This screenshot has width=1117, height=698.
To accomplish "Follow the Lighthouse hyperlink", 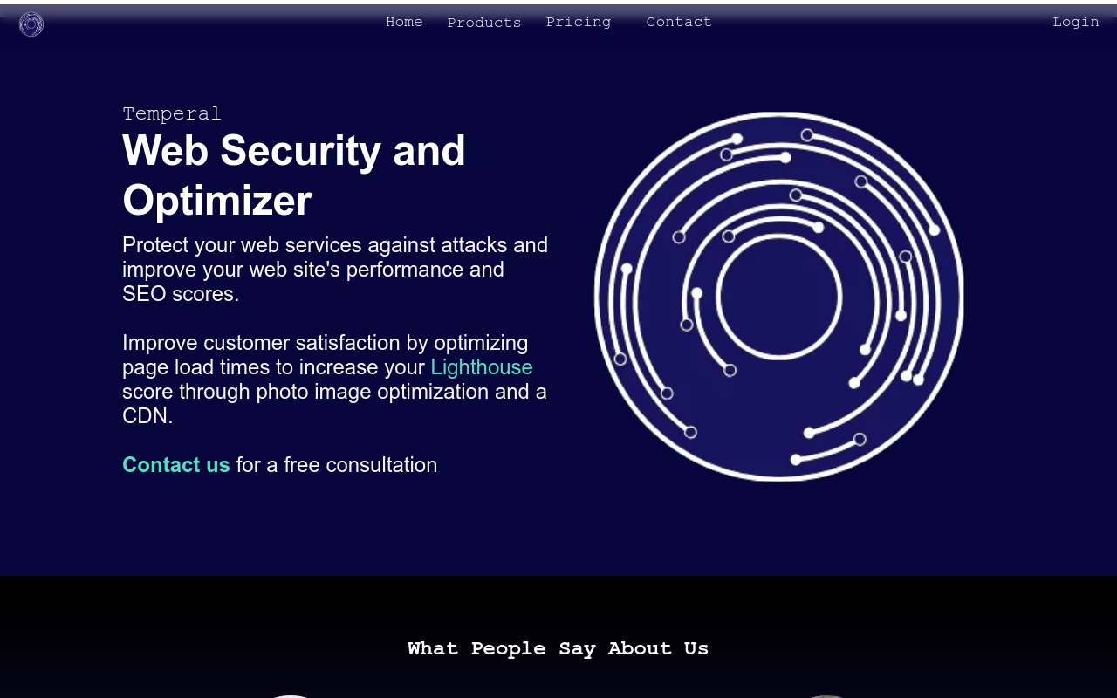I will [x=482, y=367].
